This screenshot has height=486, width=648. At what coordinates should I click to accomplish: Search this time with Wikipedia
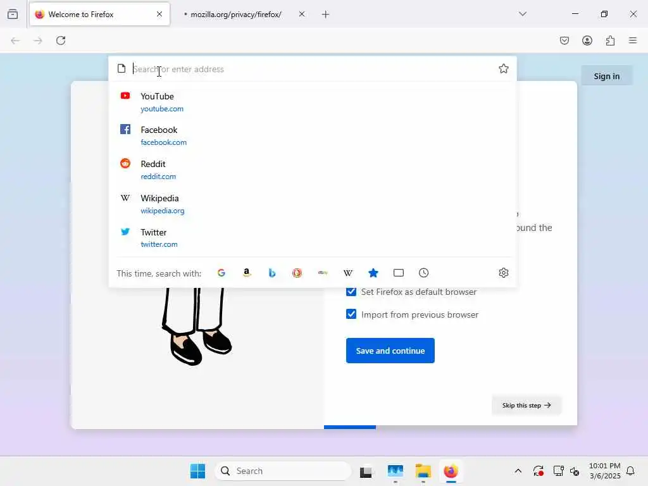coord(348,273)
